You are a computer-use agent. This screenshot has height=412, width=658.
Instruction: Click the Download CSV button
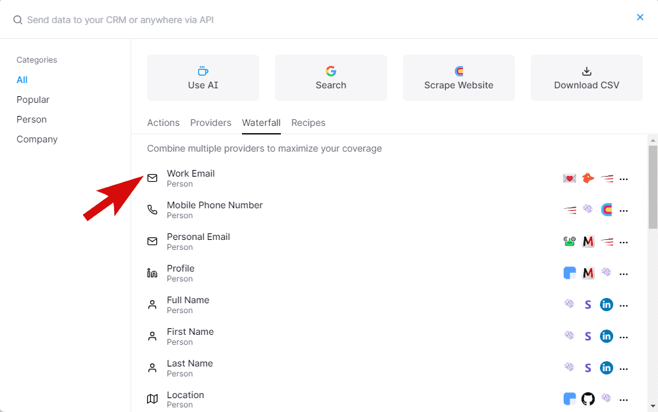(x=586, y=78)
